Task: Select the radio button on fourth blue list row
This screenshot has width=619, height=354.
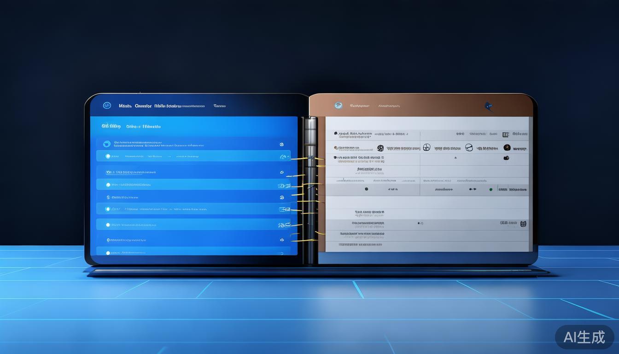Action: point(108,185)
